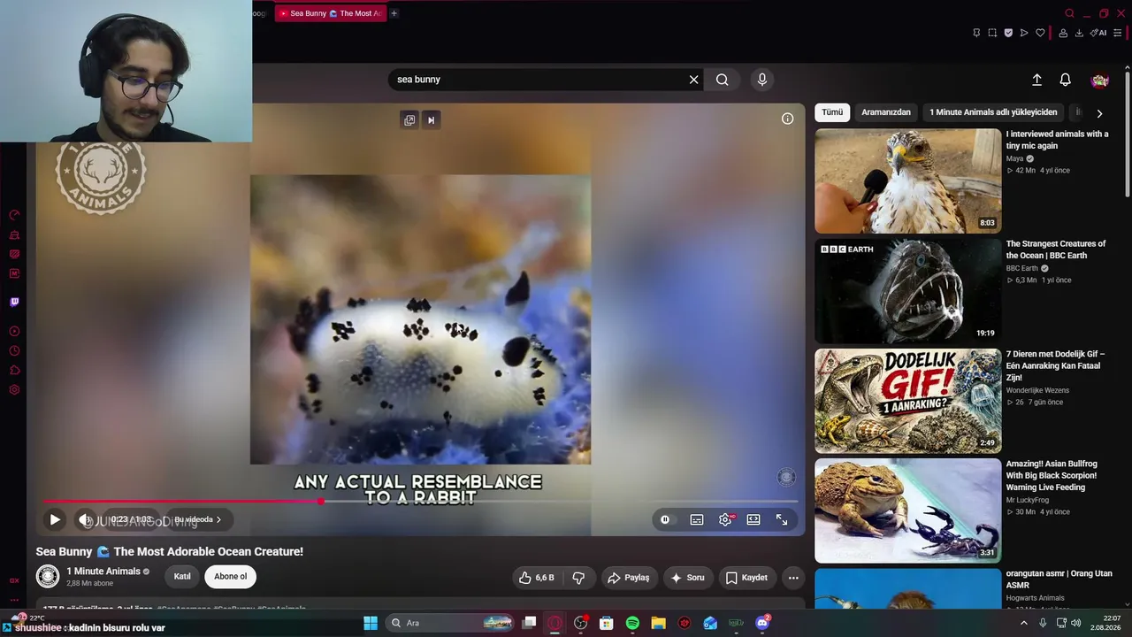
Task: Open 1 Minute Animals channel avatar
Action: click(x=48, y=577)
